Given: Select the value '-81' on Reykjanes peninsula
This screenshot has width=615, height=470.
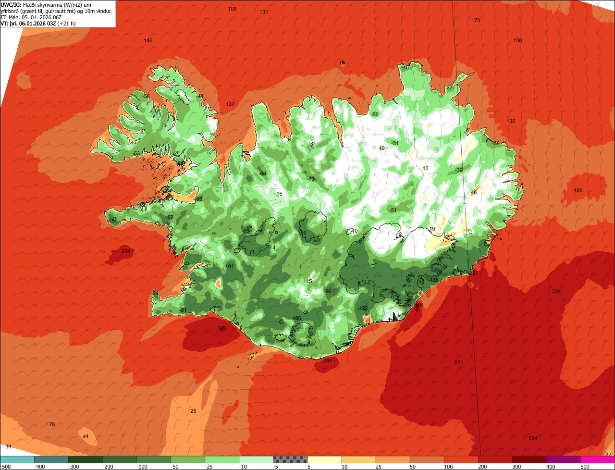Looking at the screenshot, I should 183,310.
